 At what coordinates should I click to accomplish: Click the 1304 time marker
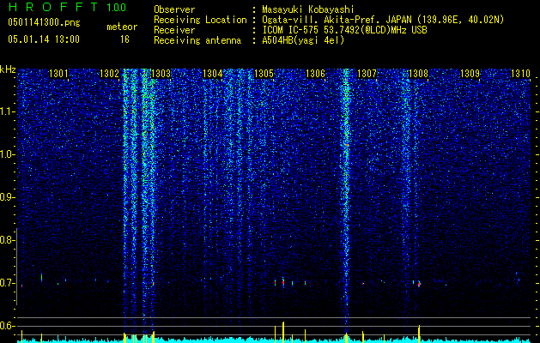[213, 74]
